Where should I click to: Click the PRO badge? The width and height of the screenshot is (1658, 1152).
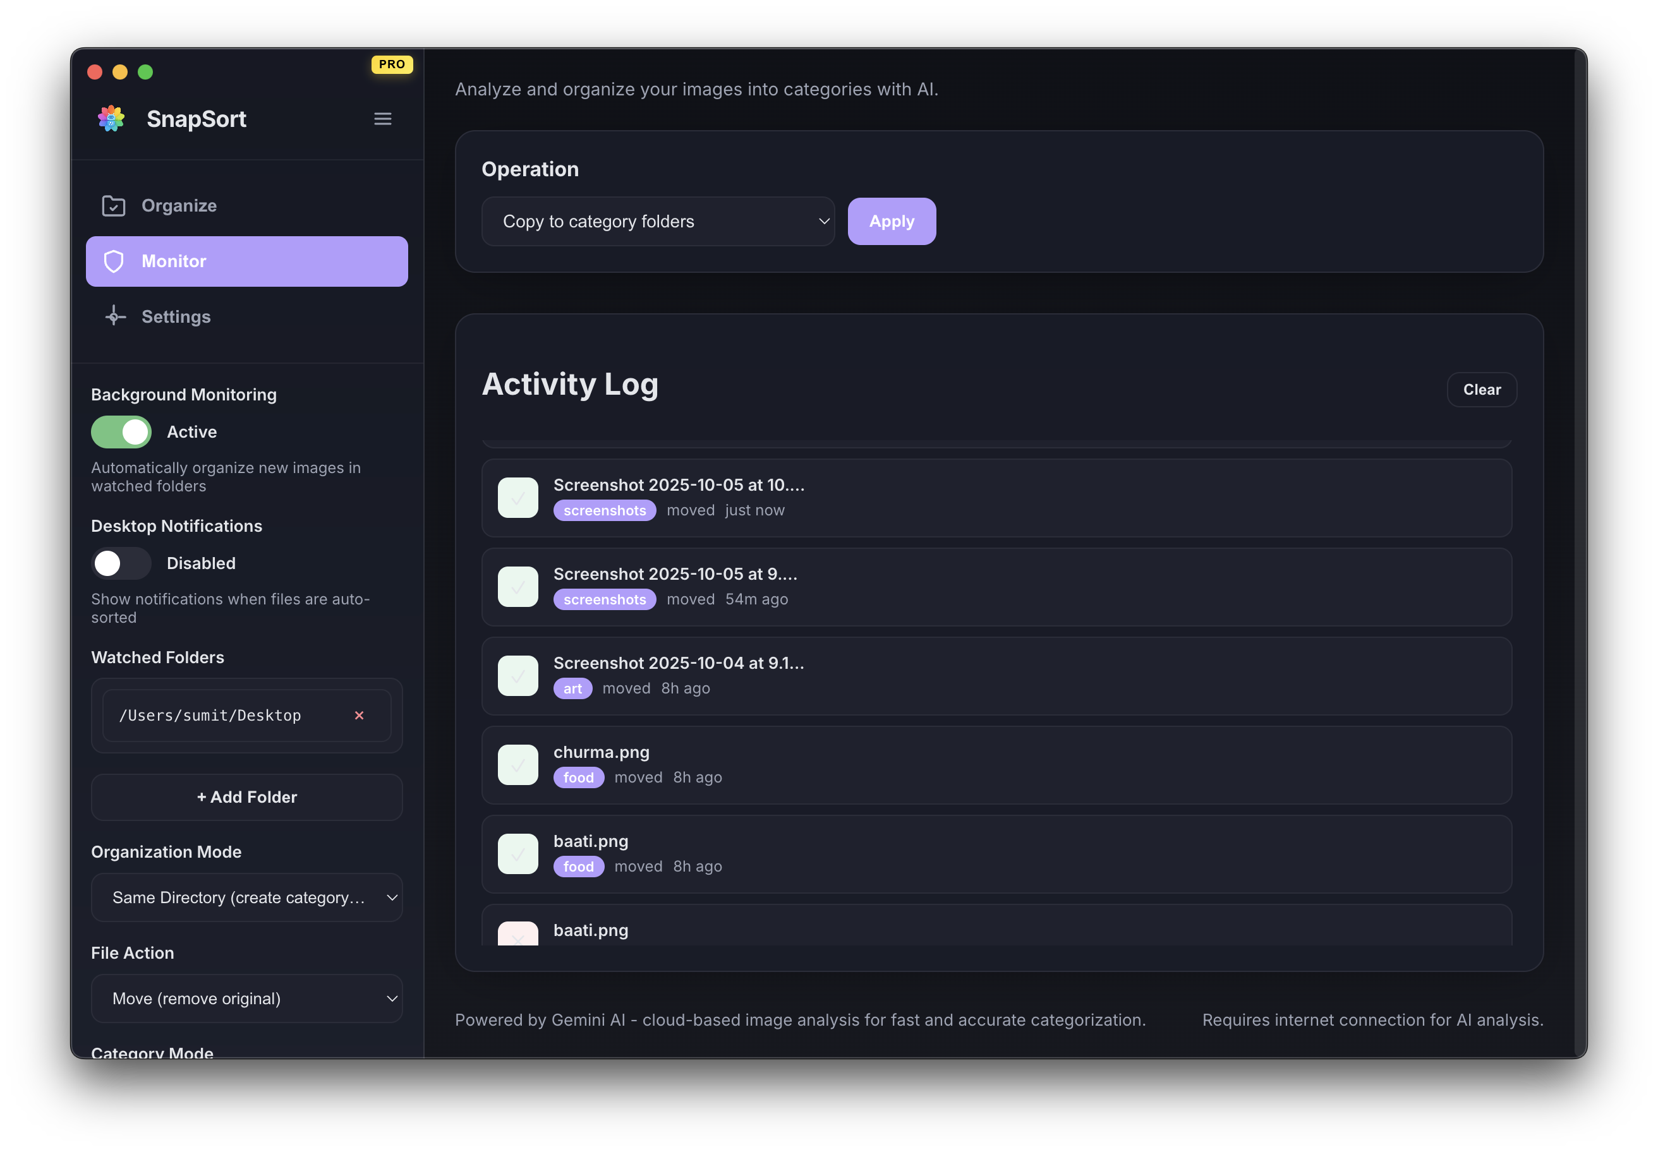point(391,64)
